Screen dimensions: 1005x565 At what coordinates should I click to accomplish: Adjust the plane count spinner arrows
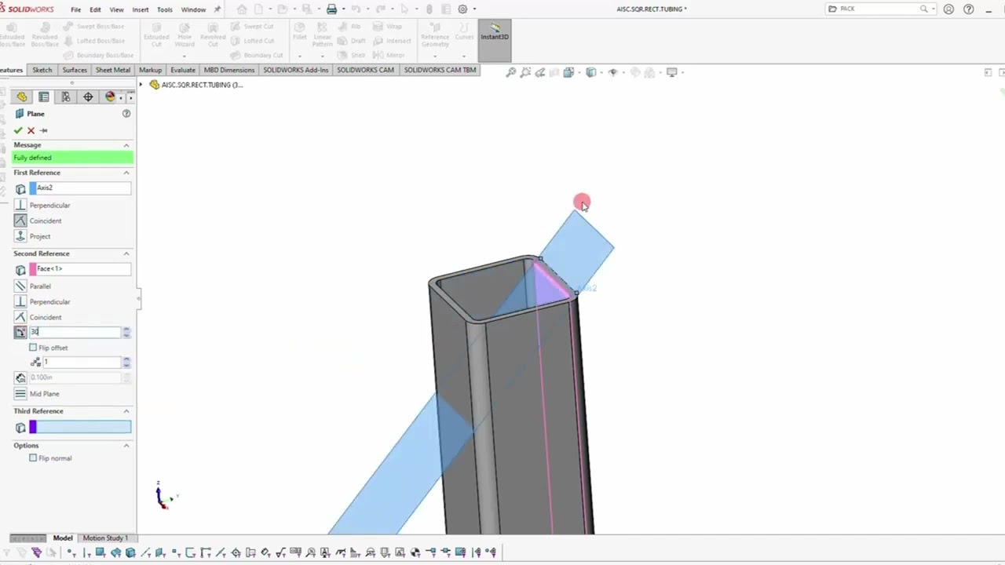[x=126, y=363]
